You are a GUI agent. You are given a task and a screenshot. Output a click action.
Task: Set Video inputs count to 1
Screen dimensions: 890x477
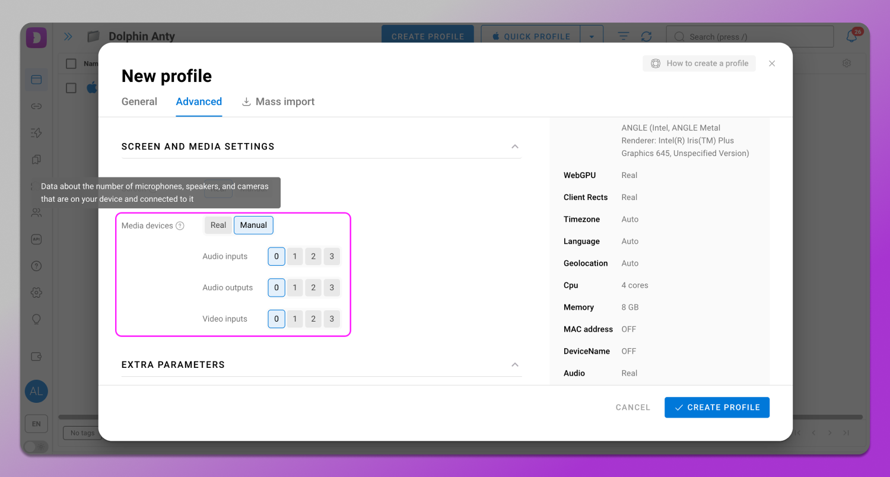295,319
